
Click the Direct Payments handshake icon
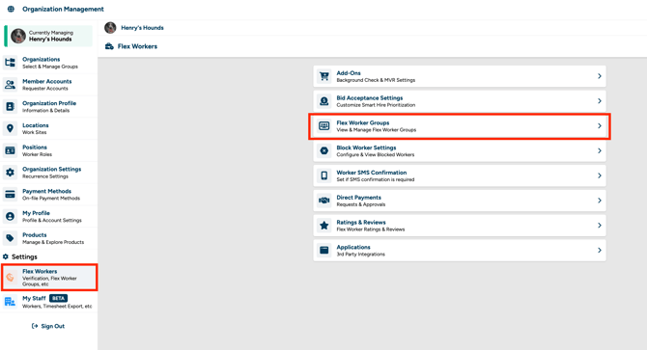324,201
